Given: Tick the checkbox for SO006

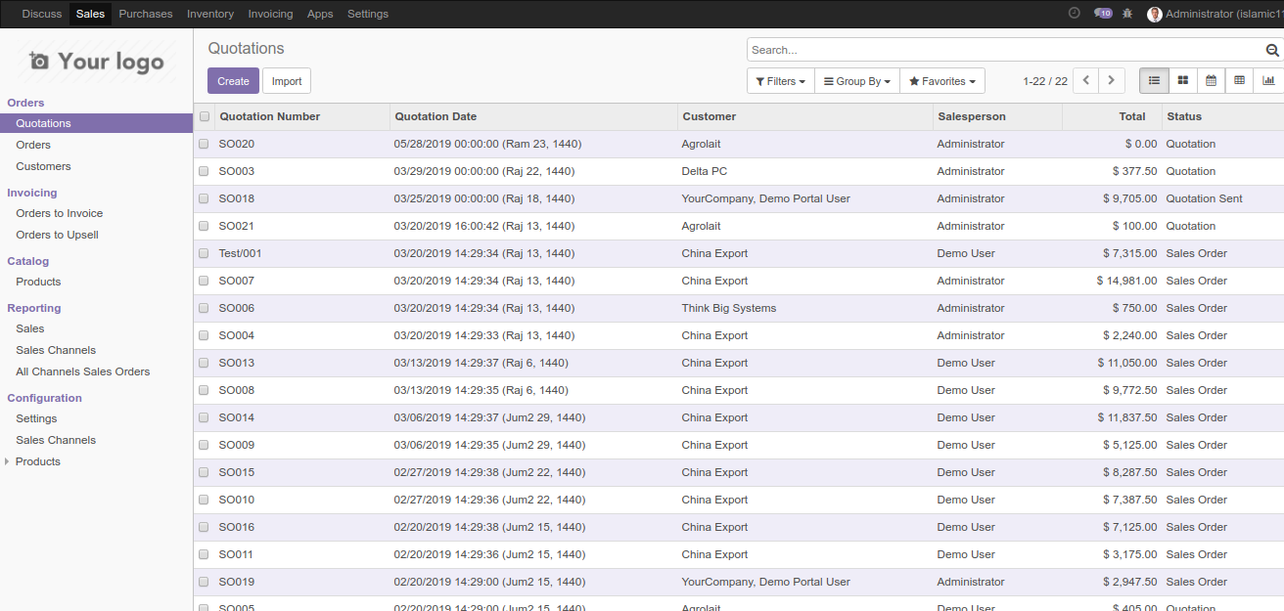Looking at the screenshot, I should (205, 308).
